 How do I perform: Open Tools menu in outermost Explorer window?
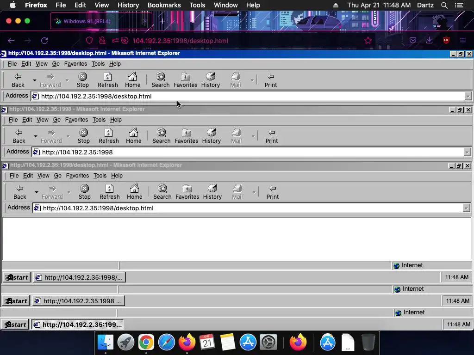tap(98, 64)
